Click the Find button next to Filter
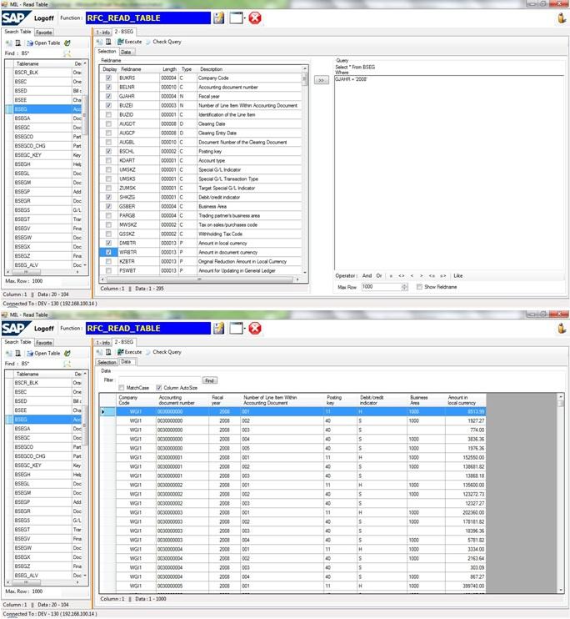570x619 pixels. (x=209, y=380)
